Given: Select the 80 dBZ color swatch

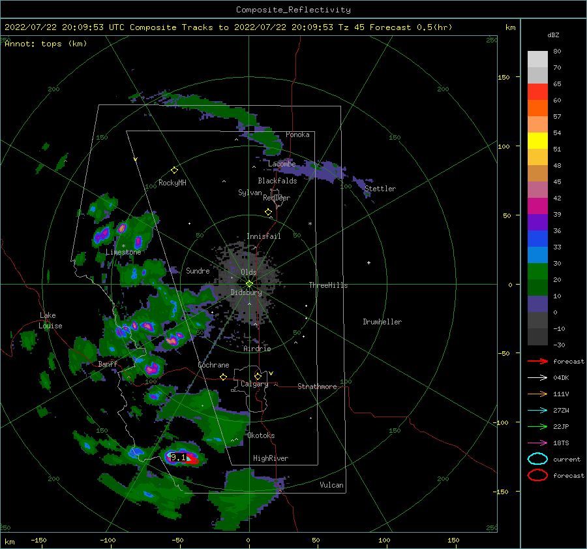Looking at the screenshot, I should [x=537, y=59].
